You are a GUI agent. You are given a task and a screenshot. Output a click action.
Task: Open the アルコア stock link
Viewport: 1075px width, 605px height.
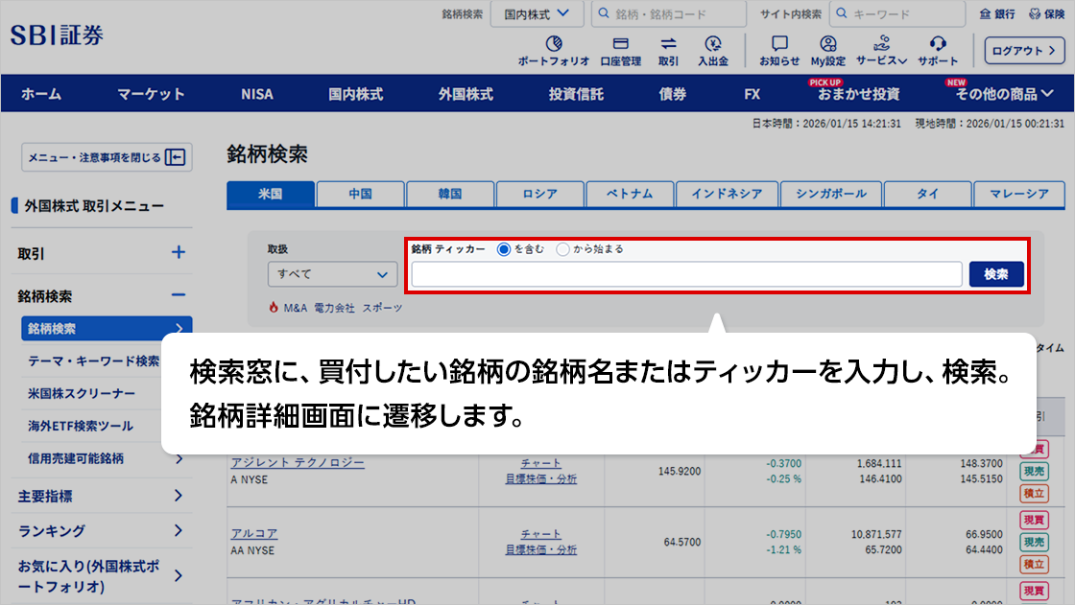click(251, 534)
